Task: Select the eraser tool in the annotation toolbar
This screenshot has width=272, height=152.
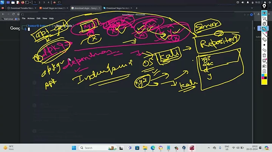Action: click(x=264, y=40)
